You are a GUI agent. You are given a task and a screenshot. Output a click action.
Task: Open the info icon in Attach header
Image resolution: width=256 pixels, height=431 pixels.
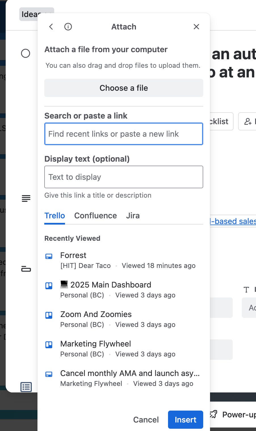tap(68, 27)
